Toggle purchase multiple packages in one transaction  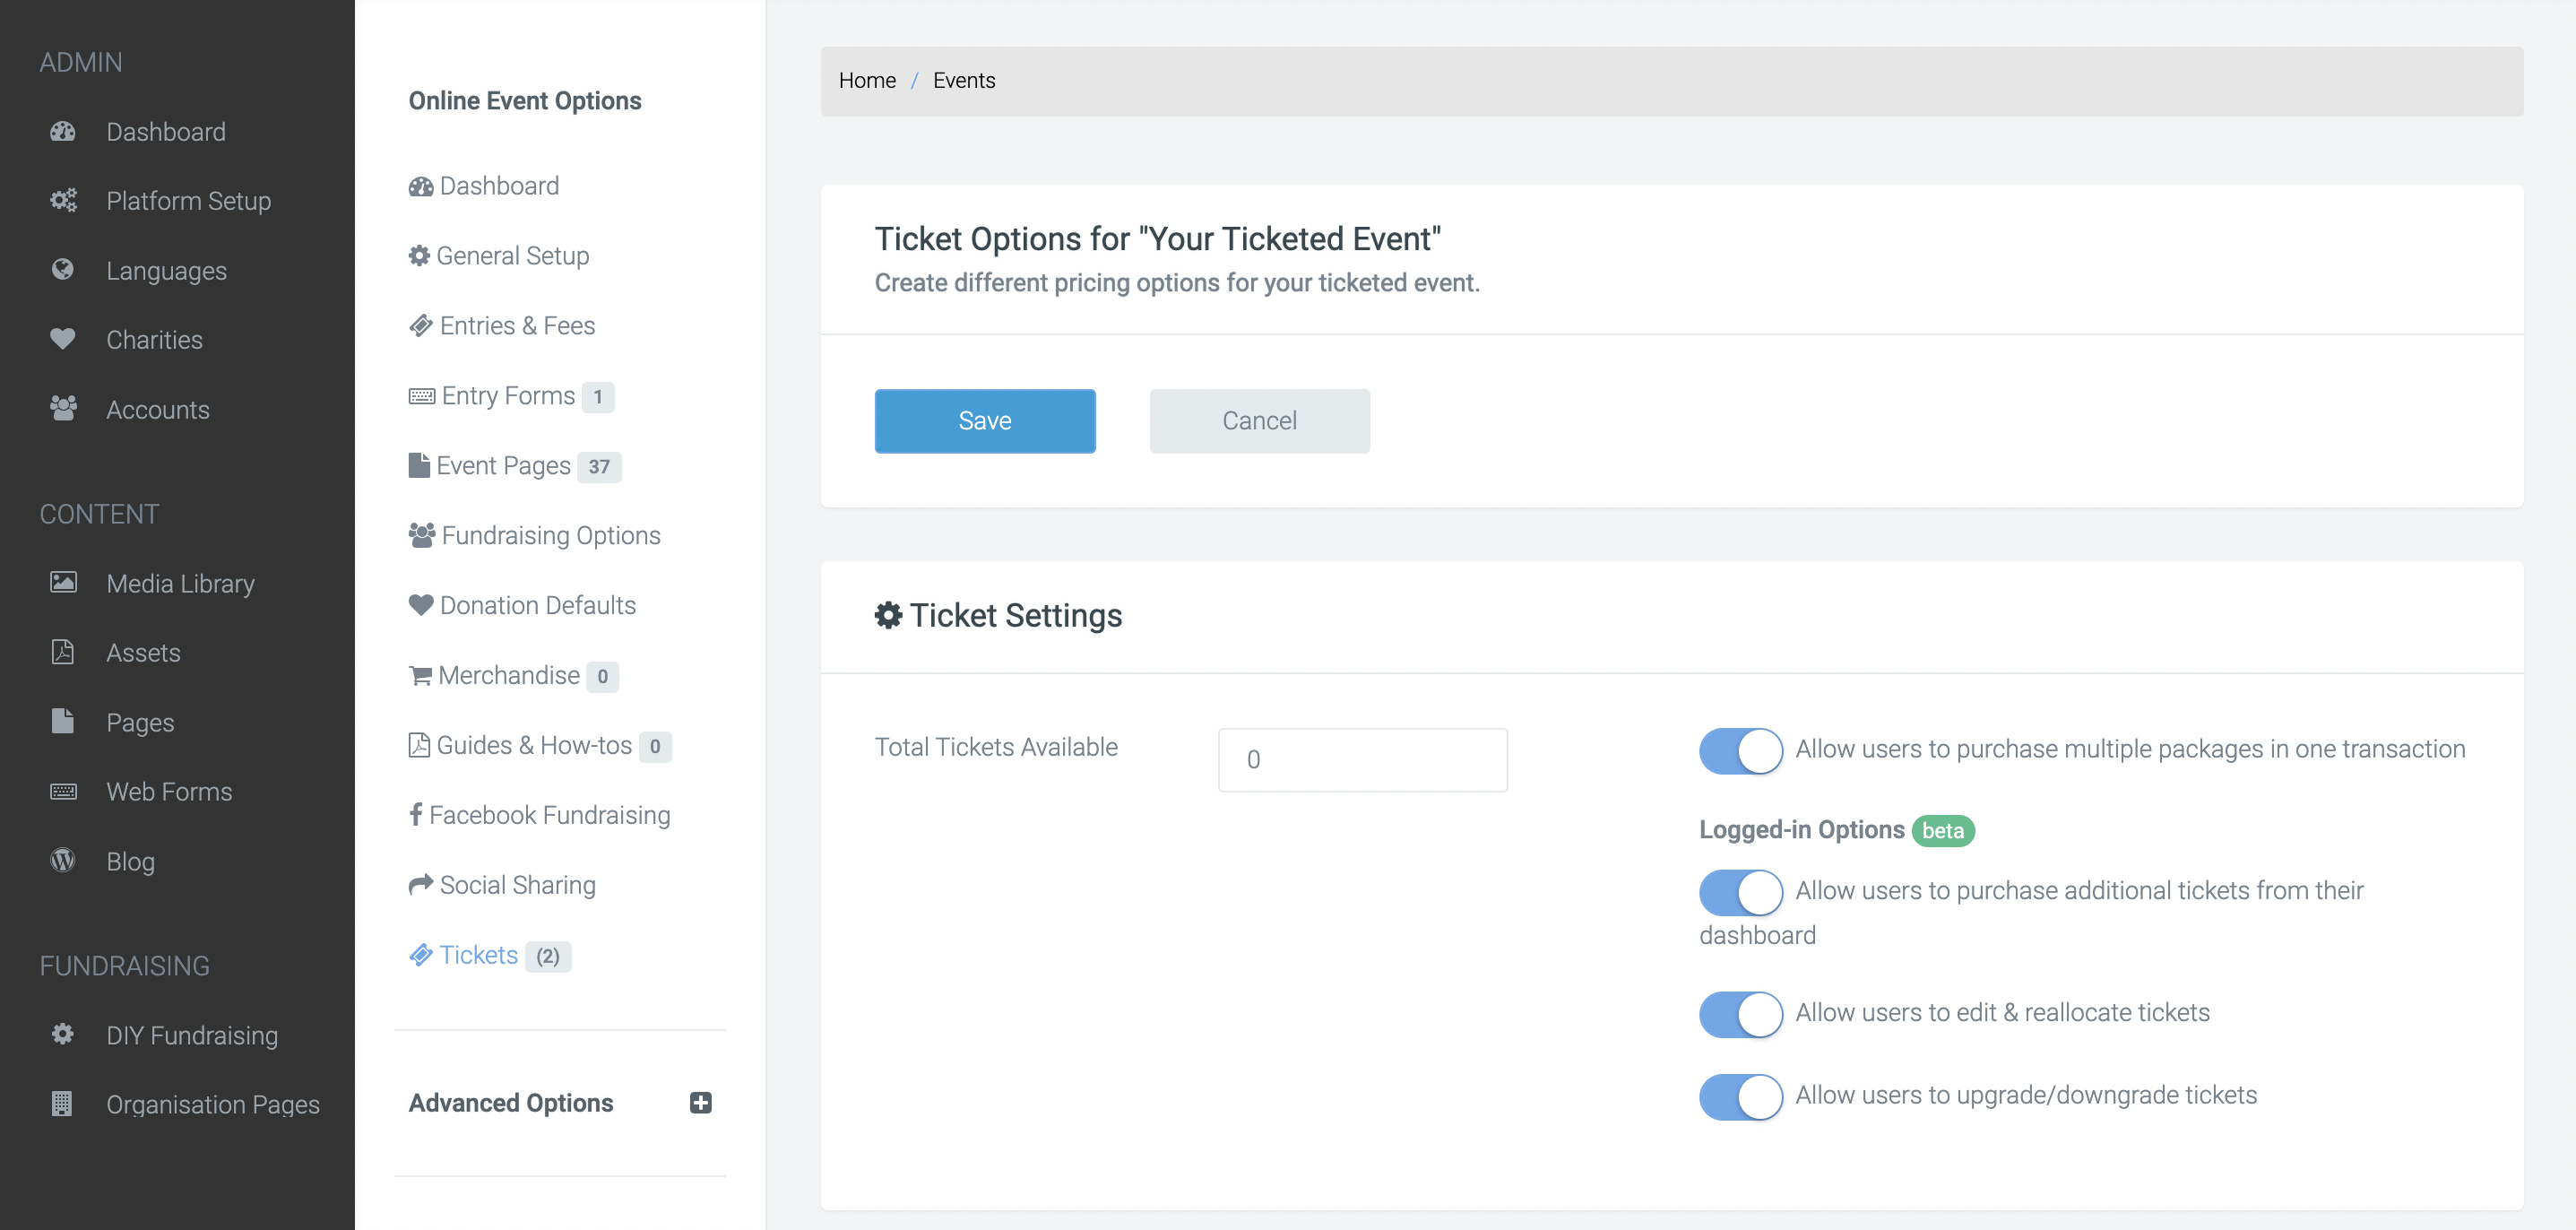1740,751
